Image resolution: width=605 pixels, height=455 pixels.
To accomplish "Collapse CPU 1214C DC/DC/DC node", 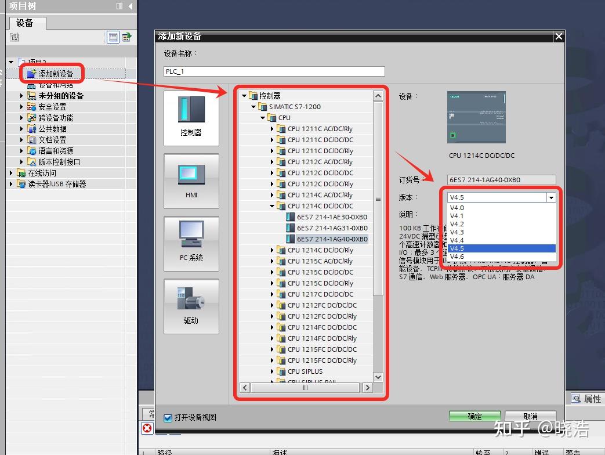I will click(x=272, y=206).
